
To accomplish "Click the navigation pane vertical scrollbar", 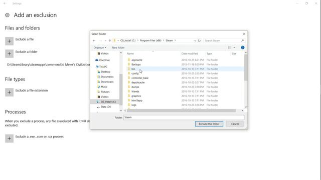I will point(121,89).
